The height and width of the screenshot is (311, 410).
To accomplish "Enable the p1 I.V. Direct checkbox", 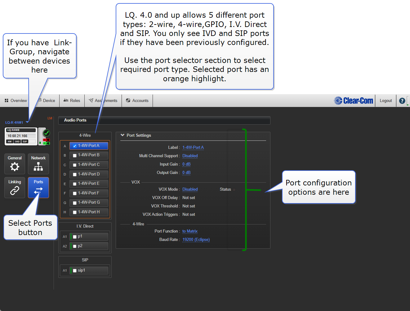I will [75, 237].
